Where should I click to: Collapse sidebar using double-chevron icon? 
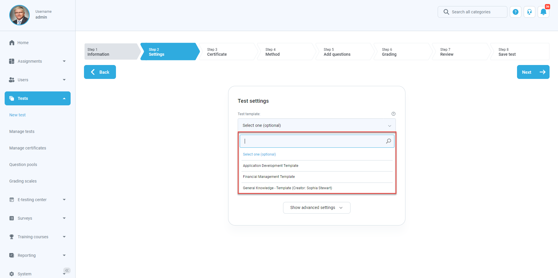click(67, 270)
